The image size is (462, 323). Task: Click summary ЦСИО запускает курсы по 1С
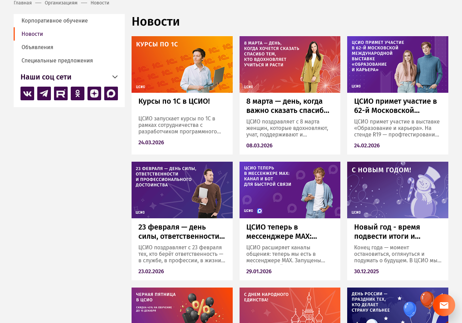click(x=180, y=125)
